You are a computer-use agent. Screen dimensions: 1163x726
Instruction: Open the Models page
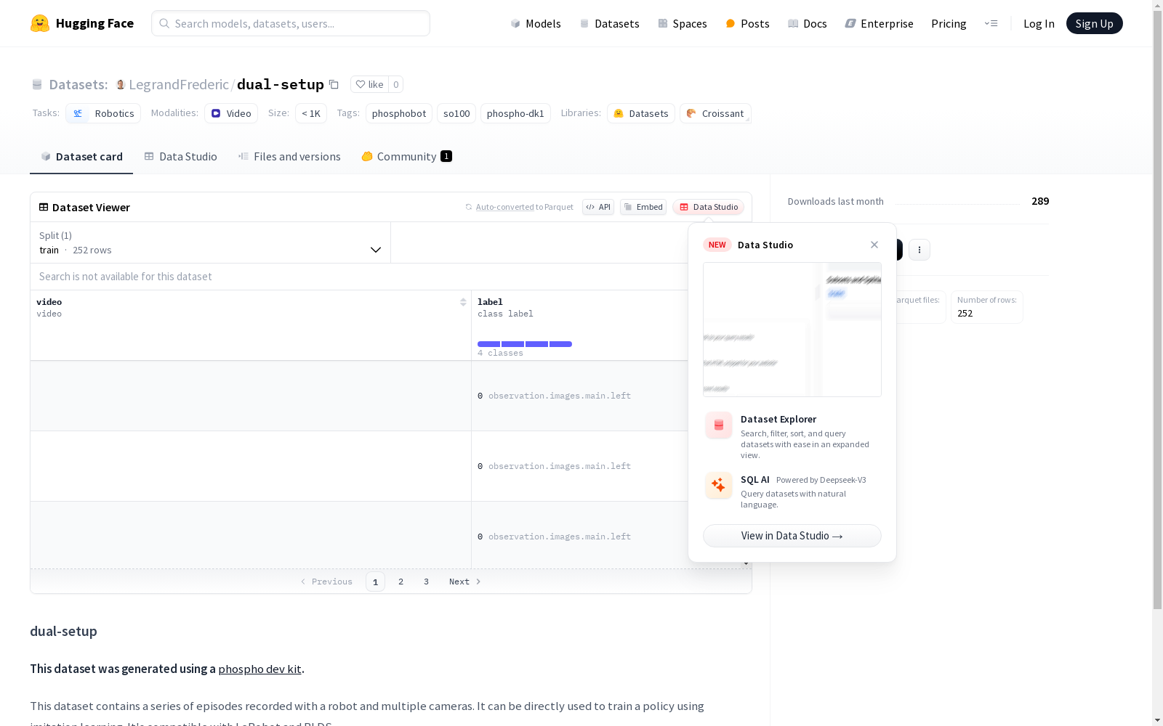(536, 23)
